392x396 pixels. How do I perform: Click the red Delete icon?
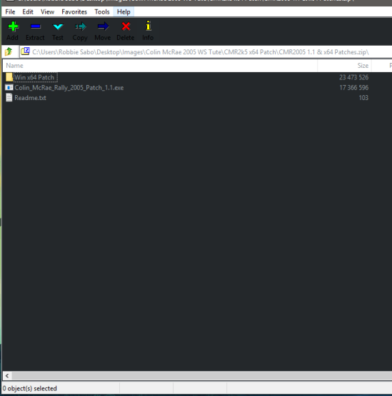[126, 26]
